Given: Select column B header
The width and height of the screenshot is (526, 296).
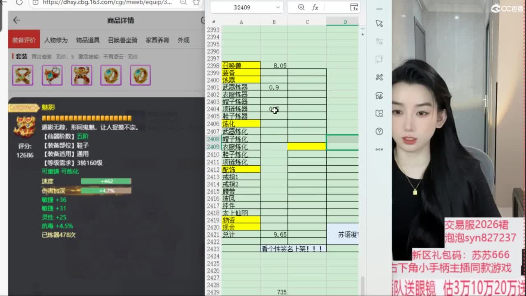Looking at the screenshot, I should tap(274, 22).
